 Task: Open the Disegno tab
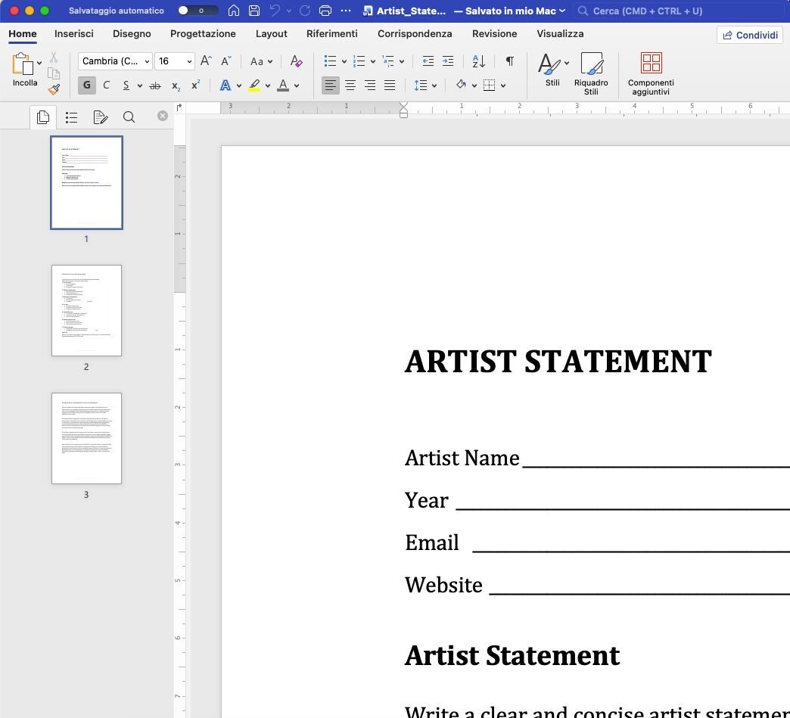[132, 34]
